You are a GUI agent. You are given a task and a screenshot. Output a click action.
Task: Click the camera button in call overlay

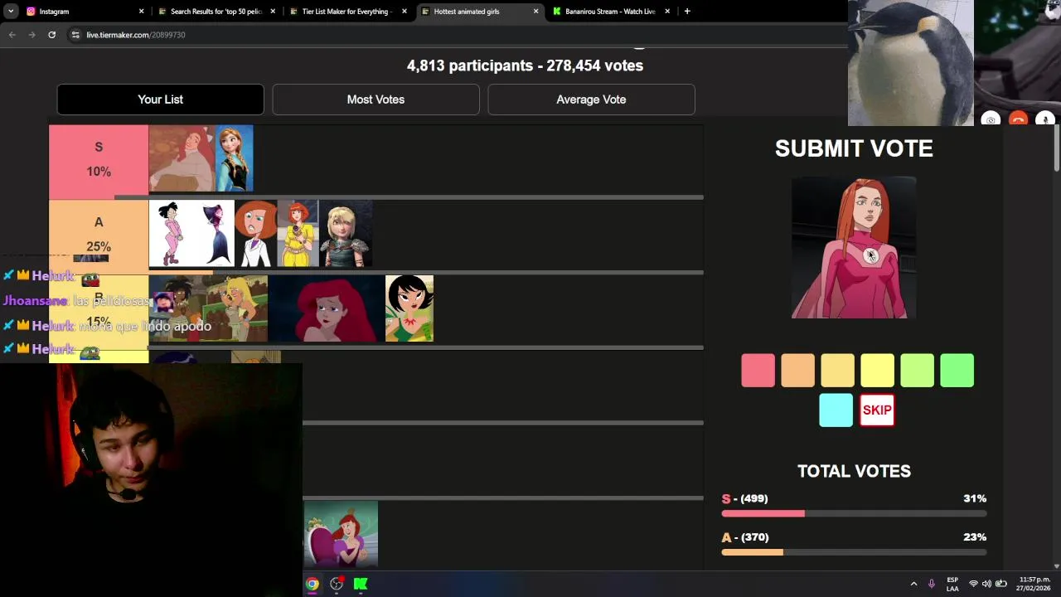click(x=991, y=120)
